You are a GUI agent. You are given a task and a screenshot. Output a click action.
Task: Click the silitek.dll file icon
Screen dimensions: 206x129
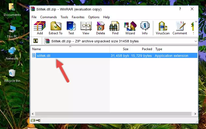pyautogui.click(x=34, y=55)
